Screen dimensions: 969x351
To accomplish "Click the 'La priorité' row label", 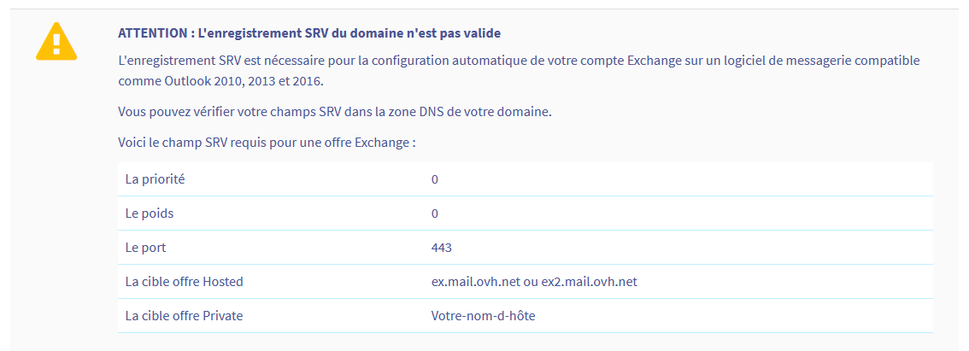I will pyautogui.click(x=155, y=179).
